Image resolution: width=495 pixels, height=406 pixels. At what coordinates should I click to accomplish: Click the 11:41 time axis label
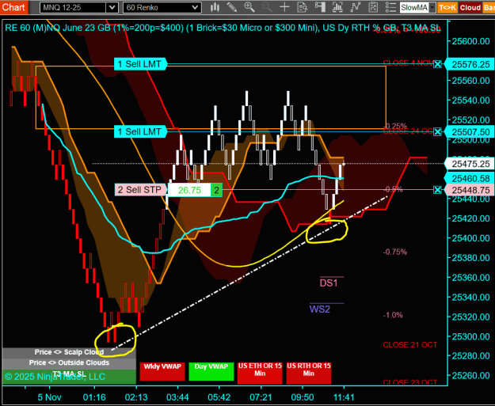(344, 397)
